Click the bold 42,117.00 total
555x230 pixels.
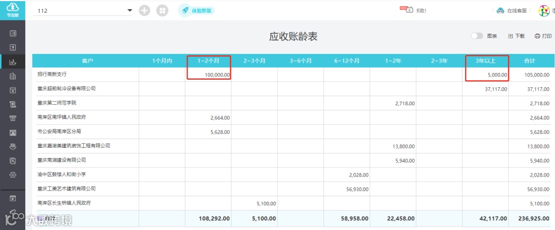493,219
